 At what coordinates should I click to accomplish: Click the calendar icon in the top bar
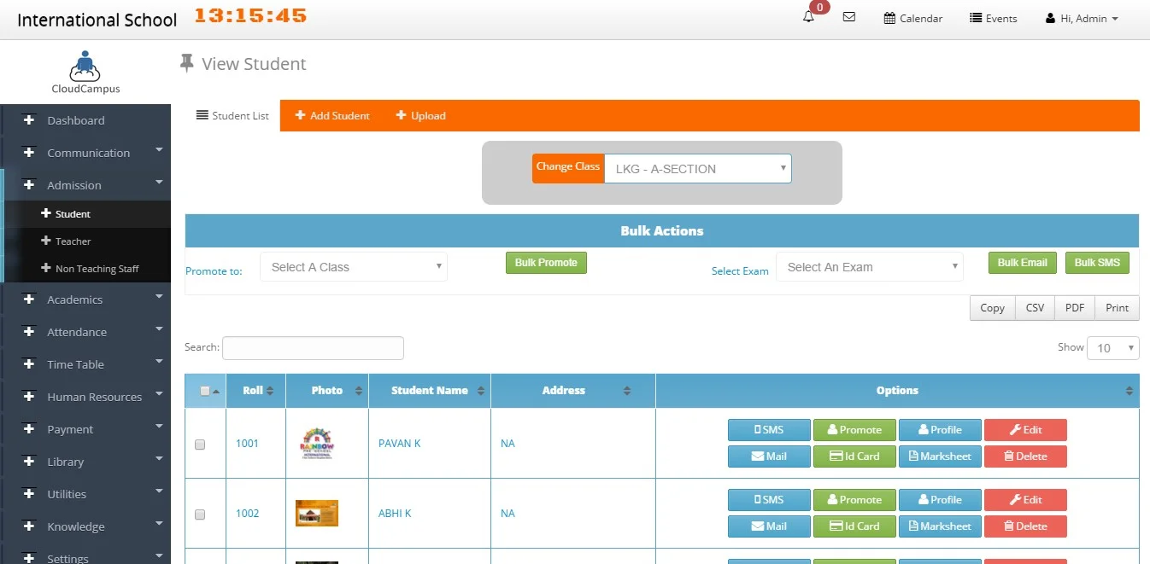(889, 18)
